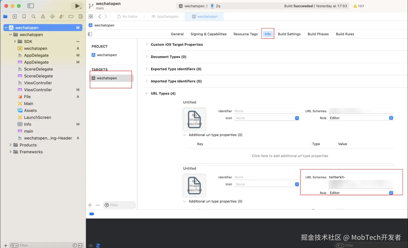
Task: Switch to Resource Tags tab
Action: pos(246,34)
